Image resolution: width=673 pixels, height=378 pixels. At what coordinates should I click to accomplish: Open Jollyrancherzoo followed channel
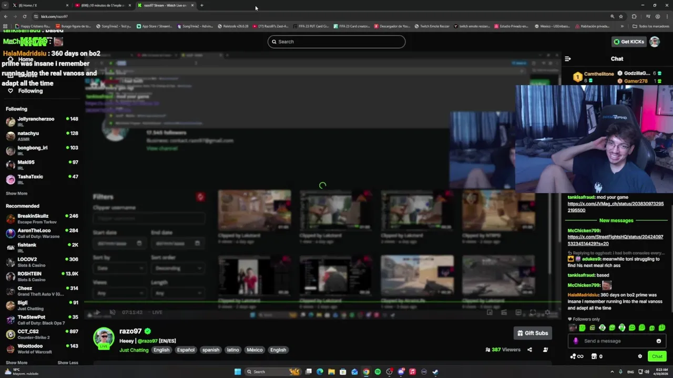pyautogui.click(x=42, y=121)
